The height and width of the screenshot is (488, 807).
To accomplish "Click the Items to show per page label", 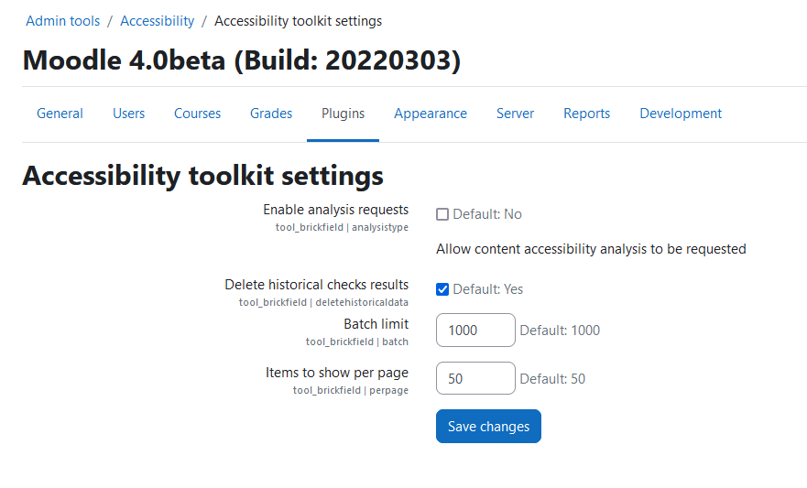I will pos(337,373).
